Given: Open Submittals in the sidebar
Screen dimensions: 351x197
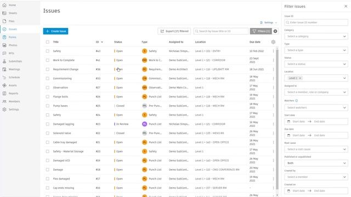Looking at the screenshot, I should (15, 61).
